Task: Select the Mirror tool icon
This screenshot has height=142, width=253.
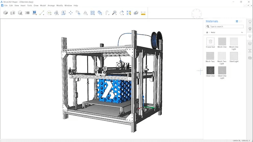Action: (85, 13)
